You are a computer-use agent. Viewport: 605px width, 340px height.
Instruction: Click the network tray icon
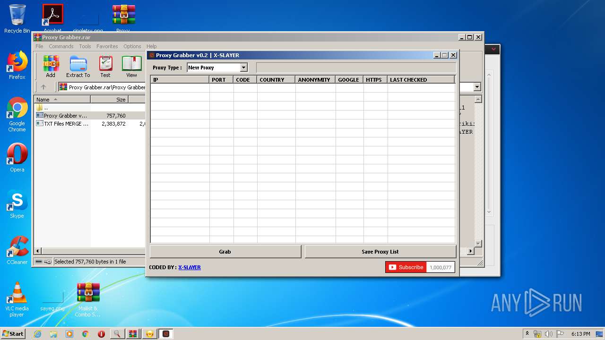(x=537, y=334)
